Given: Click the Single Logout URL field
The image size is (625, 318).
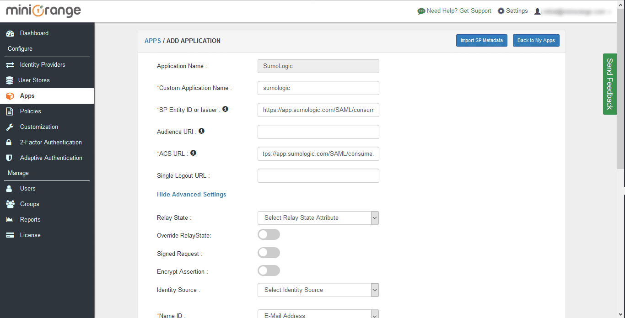Looking at the screenshot, I should pos(318,176).
